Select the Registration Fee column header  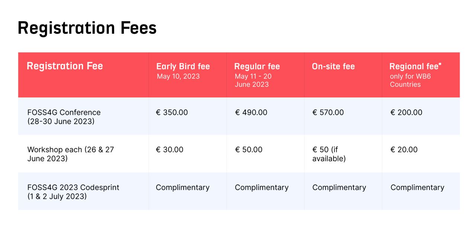tap(65, 66)
